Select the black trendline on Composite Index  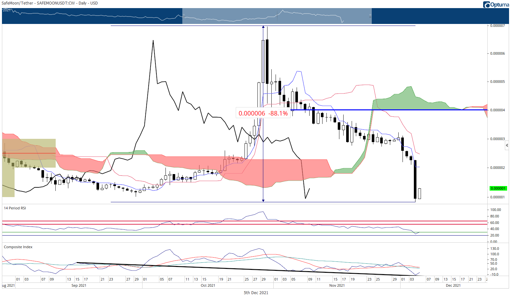(x=248, y=269)
